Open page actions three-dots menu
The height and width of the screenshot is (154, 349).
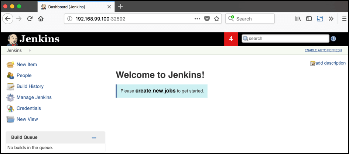click(x=197, y=19)
